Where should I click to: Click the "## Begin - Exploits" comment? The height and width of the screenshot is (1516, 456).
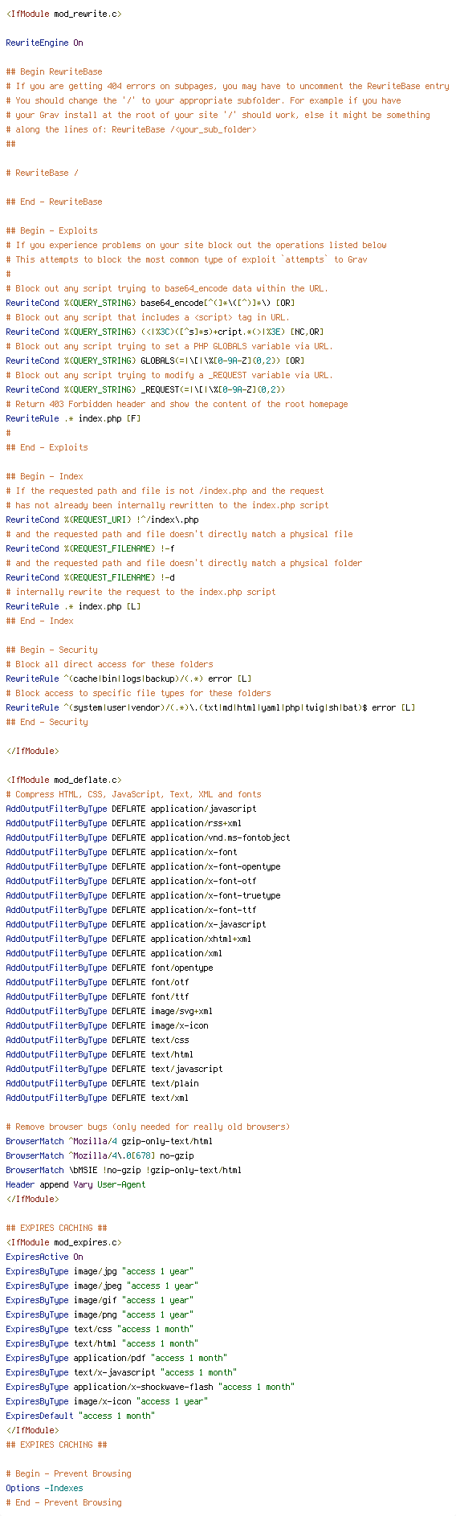pos(51,230)
